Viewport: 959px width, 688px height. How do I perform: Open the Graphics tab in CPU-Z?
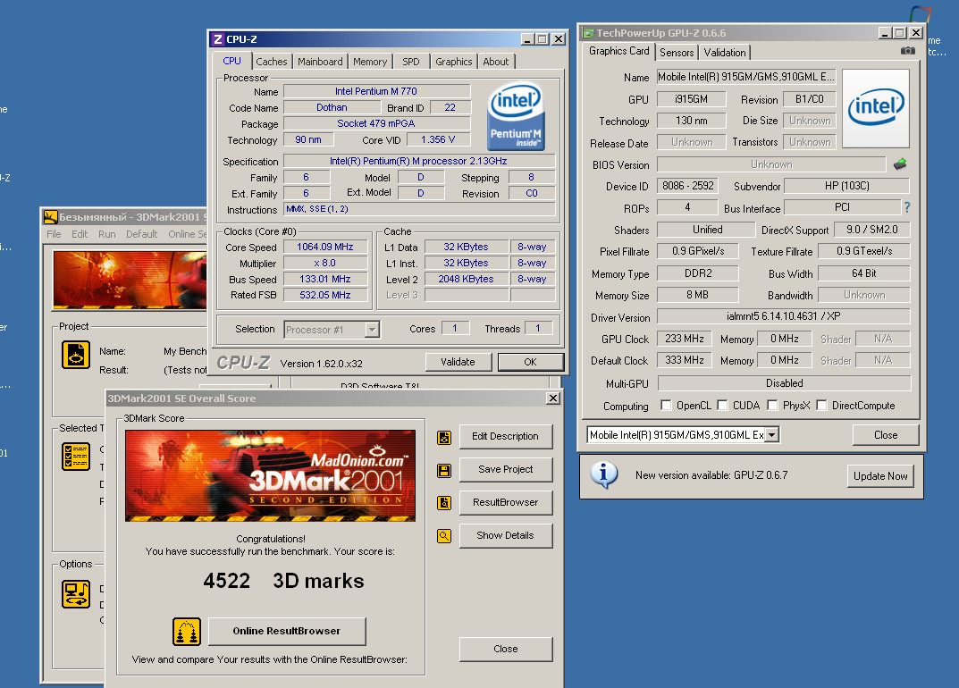(x=454, y=62)
